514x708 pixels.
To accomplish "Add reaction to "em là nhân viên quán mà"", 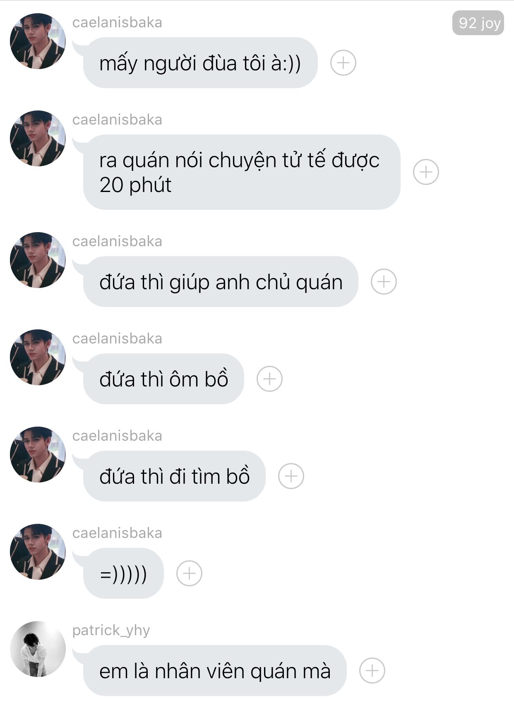I will tap(372, 670).
